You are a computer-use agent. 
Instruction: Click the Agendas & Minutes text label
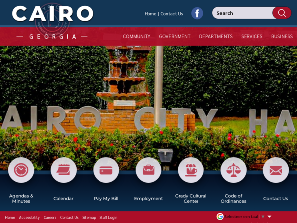pos(21,199)
